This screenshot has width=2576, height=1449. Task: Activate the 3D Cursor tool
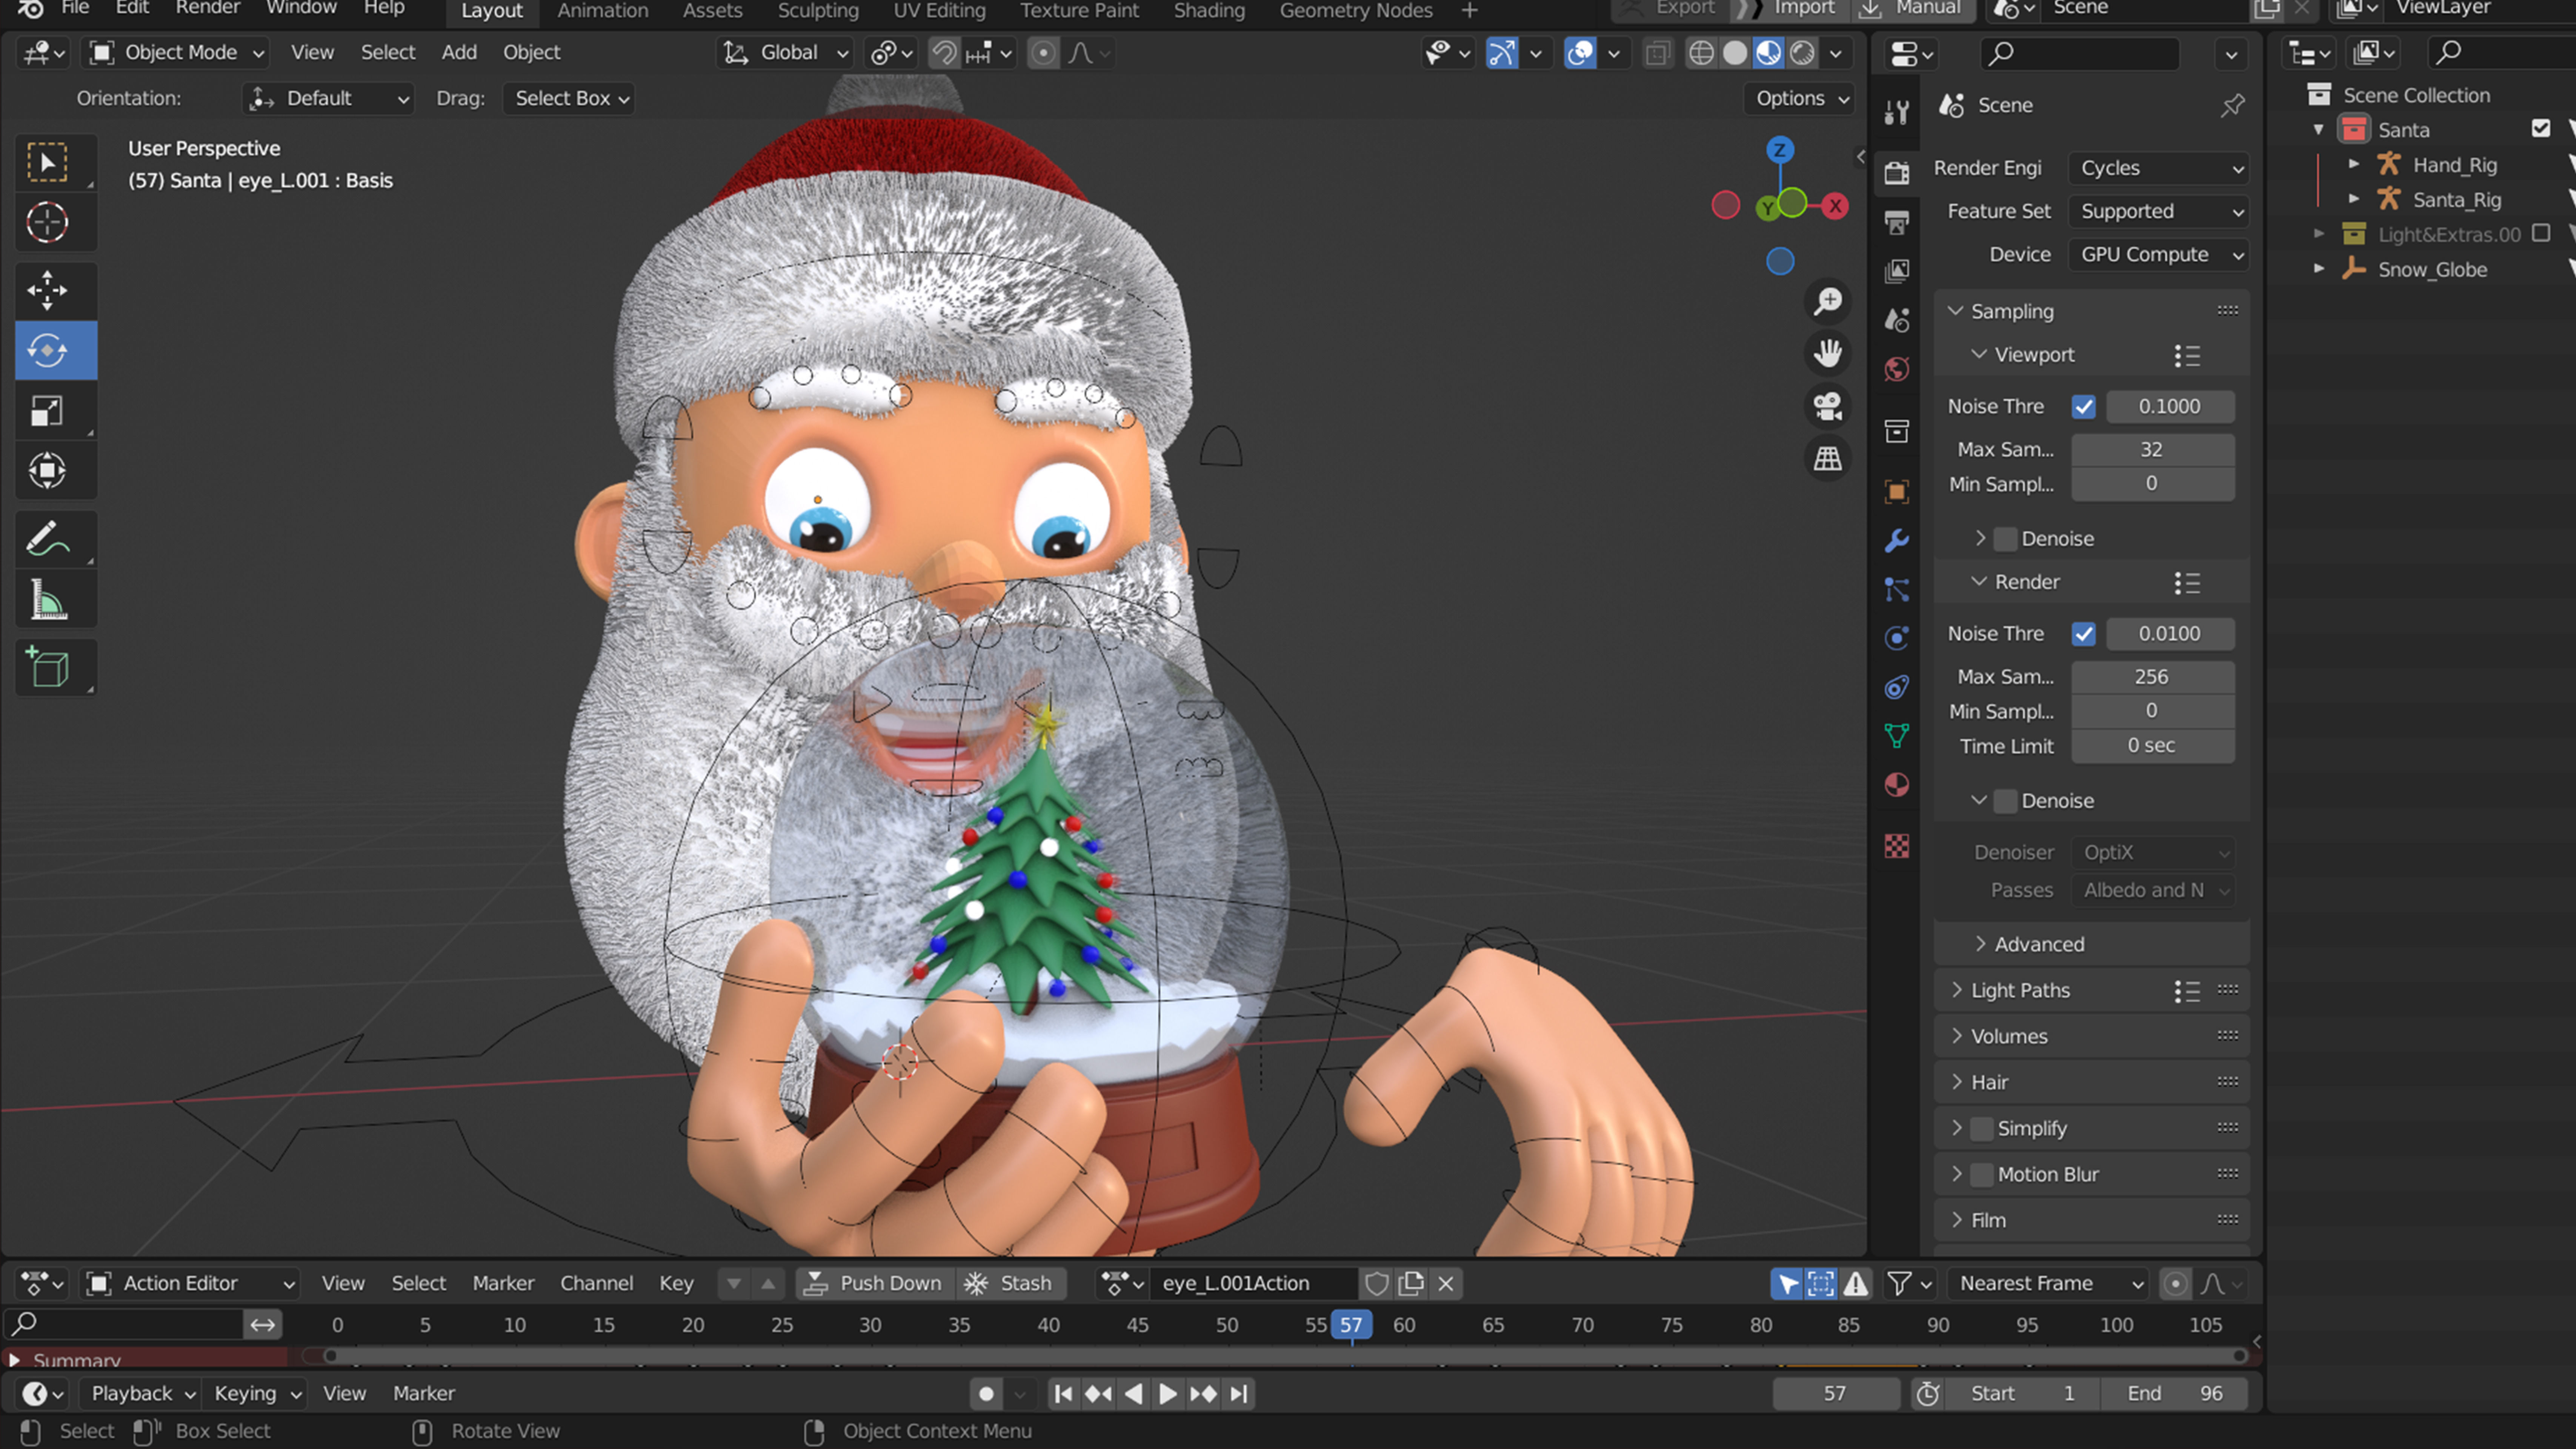pyautogui.click(x=47, y=222)
